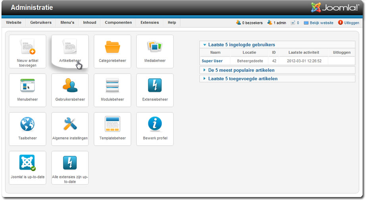Image resolution: width=367 pixels, height=203 pixels.
Task: Click the 1 admin text
Action: point(280,23)
